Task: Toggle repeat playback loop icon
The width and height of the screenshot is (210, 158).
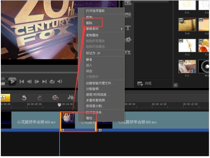Action: 52,81
